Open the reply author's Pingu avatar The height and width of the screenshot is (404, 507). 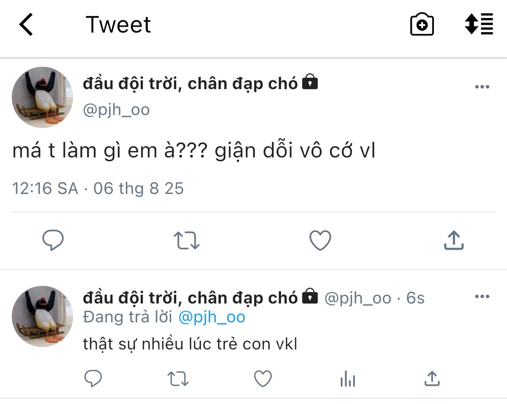42,316
